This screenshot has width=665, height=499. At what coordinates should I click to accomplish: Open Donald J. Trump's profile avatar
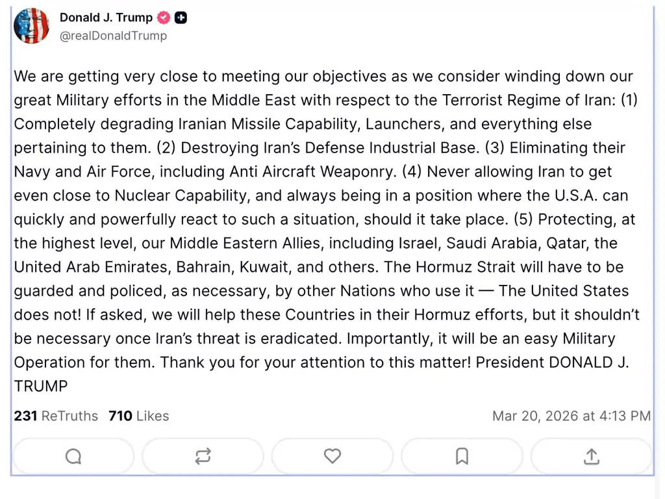(31, 26)
